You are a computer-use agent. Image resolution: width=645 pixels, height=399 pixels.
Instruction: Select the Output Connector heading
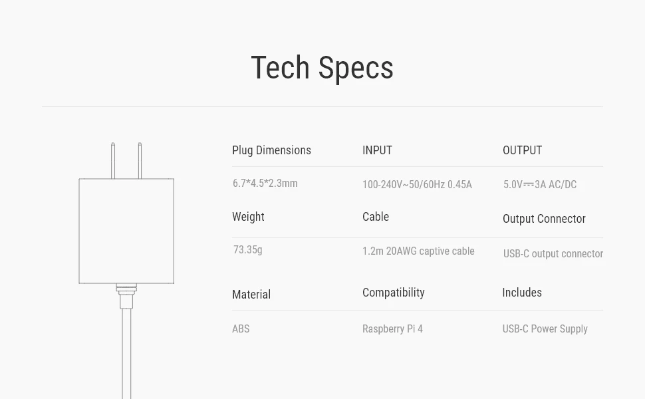point(544,219)
